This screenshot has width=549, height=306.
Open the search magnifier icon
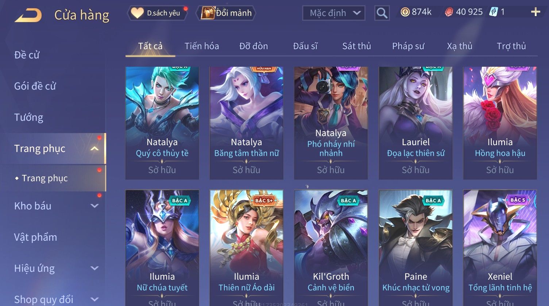[382, 13]
